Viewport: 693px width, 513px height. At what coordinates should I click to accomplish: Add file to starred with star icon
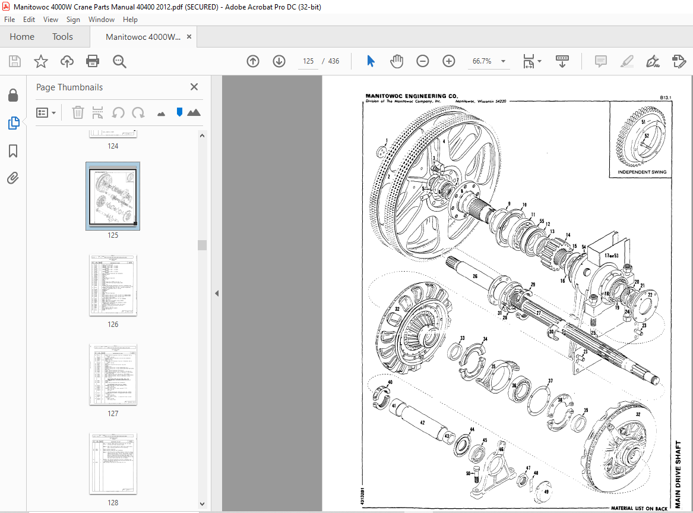click(40, 61)
